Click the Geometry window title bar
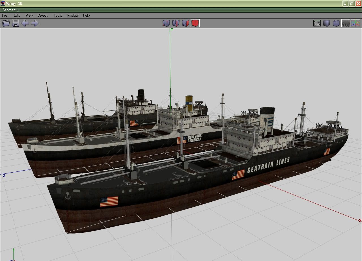 pyautogui.click(x=181, y=10)
